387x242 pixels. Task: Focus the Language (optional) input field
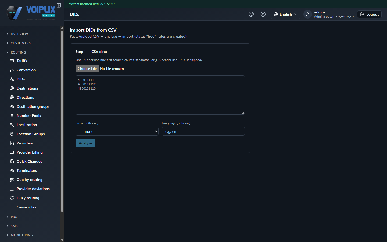point(203,131)
